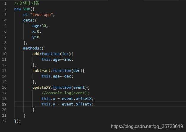Viewport: 186px width, 132px height.
Task: Click the 'y' key on line 7
Action: click(34, 37)
